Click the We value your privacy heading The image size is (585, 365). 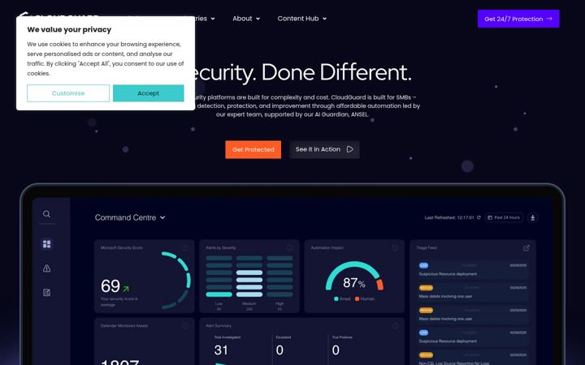(x=69, y=29)
